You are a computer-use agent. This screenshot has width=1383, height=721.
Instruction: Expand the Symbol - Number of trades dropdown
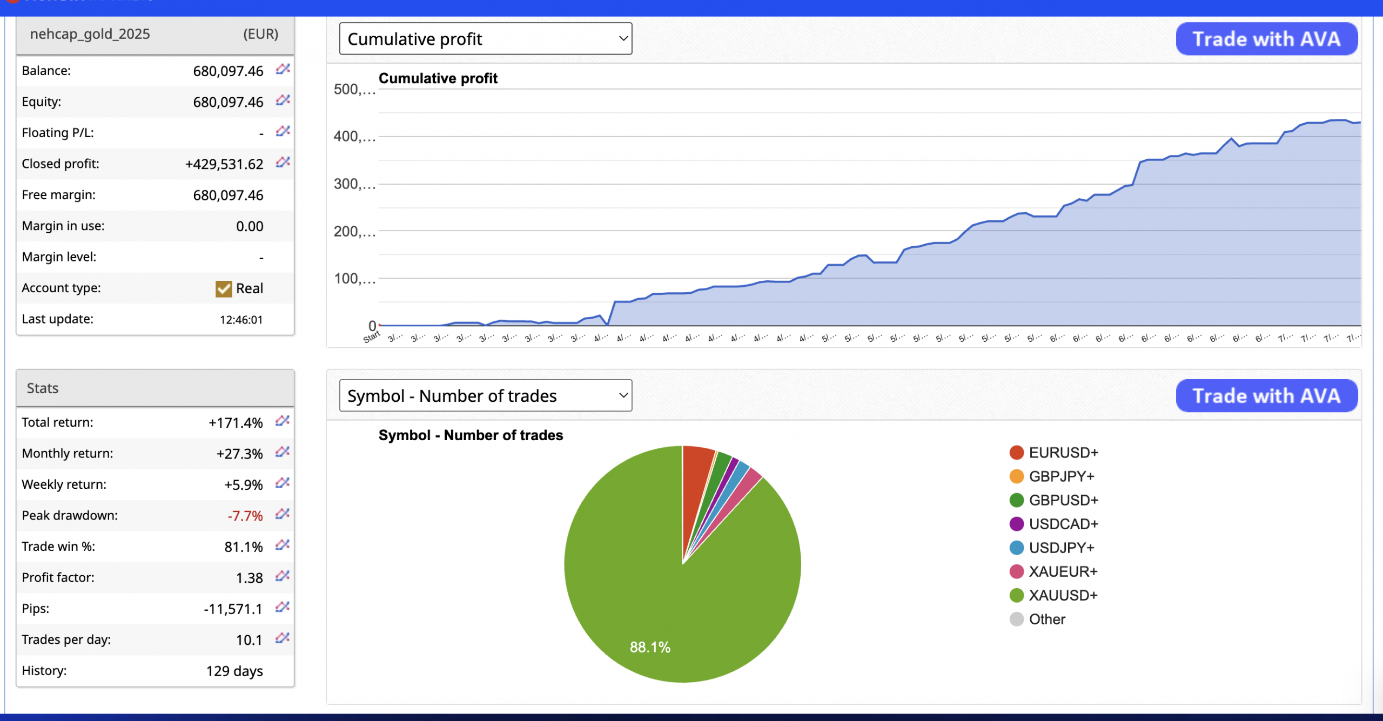tap(485, 396)
